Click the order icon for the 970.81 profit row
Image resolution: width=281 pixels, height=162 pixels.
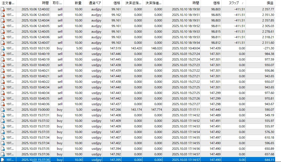coord(3,99)
